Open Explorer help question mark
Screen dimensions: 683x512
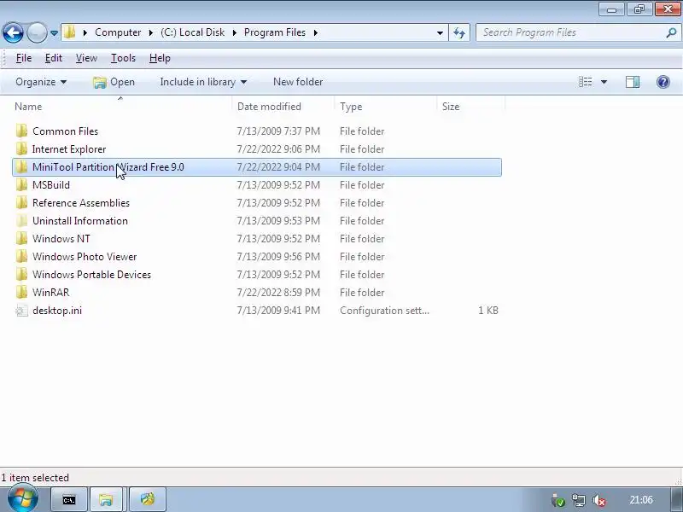tap(663, 82)
